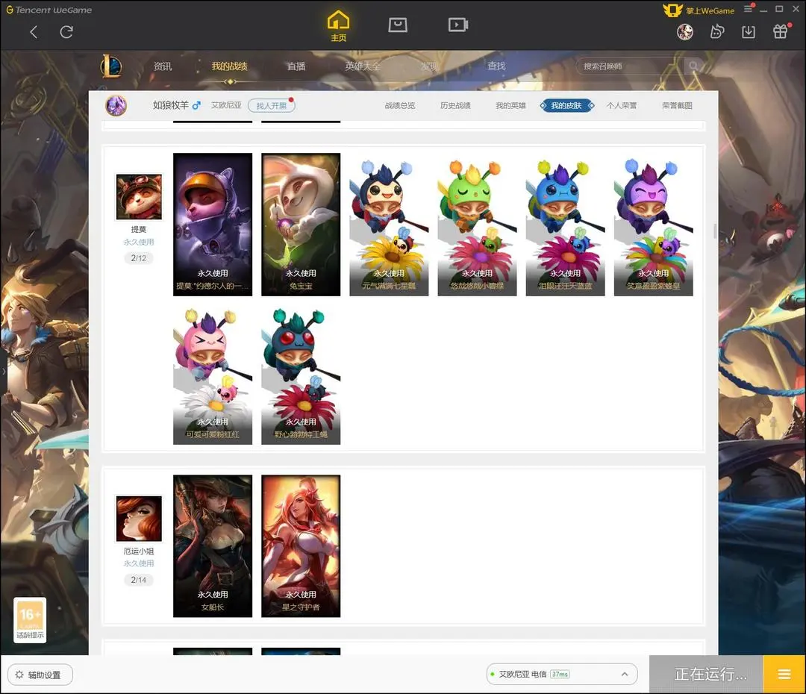
Task: Open the gift box icon
Action: coord(781,32)
